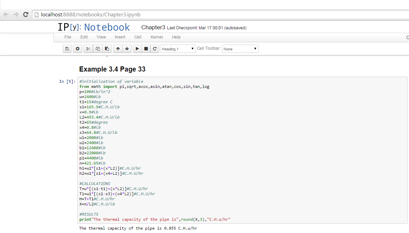The image size is (409, 233).
Task: Copy the selected cell icon
Action: click(98, 49)
